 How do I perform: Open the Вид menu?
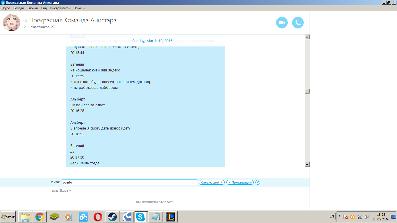[x=44, y=8]
